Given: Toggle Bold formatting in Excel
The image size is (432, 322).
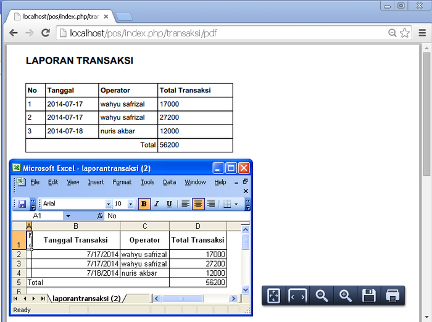Looking at the screenshot, I should click(x=144, y=204).
